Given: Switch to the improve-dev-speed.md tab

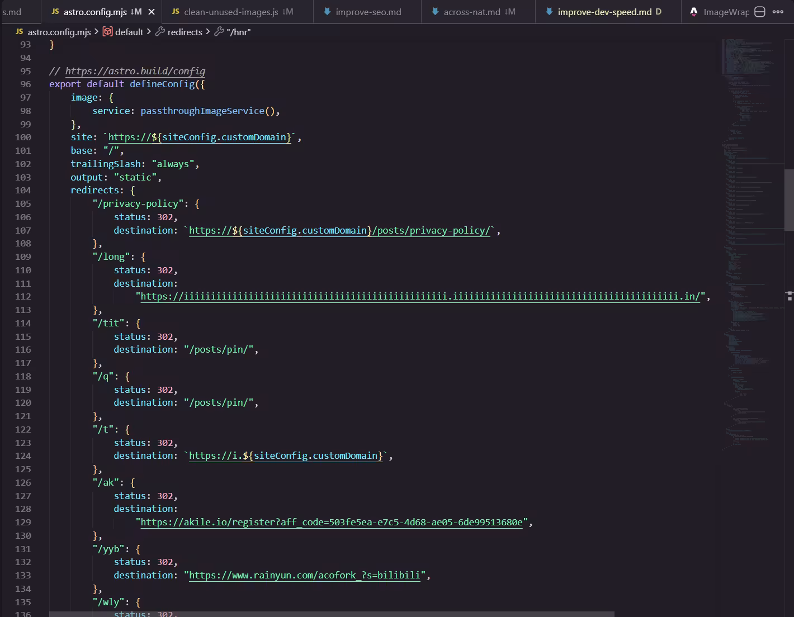Looking at the screenshot, I should pos(604,12).
